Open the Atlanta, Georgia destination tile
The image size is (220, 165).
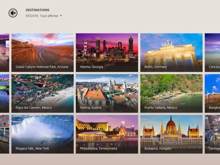[x=107, y=53]
